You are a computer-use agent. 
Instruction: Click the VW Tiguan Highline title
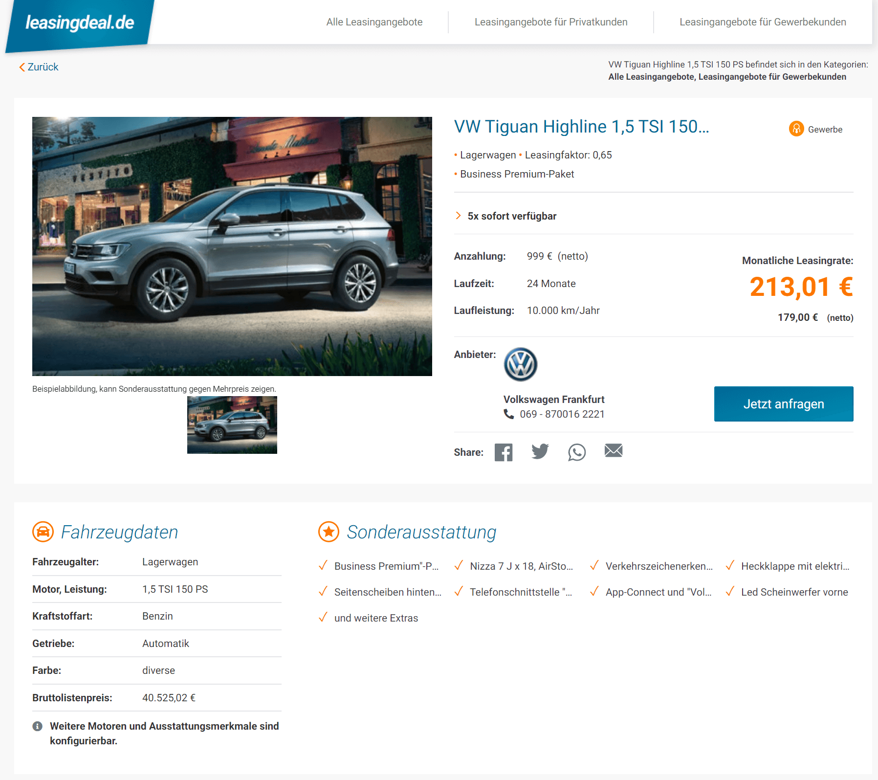[581, 127]
